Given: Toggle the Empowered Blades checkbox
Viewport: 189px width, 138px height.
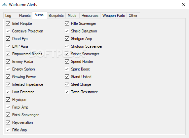Looking at the screenshot, I should [8, 54].
